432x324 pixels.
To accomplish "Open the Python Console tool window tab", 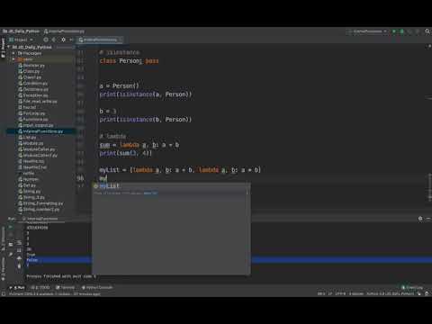I will [x=97, y=287].
